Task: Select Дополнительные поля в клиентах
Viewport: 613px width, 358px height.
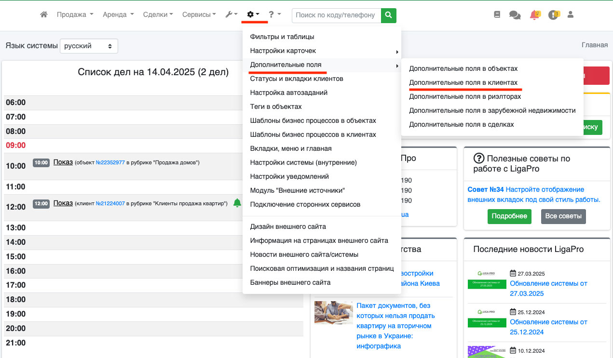Action: (x=463, y=82)
